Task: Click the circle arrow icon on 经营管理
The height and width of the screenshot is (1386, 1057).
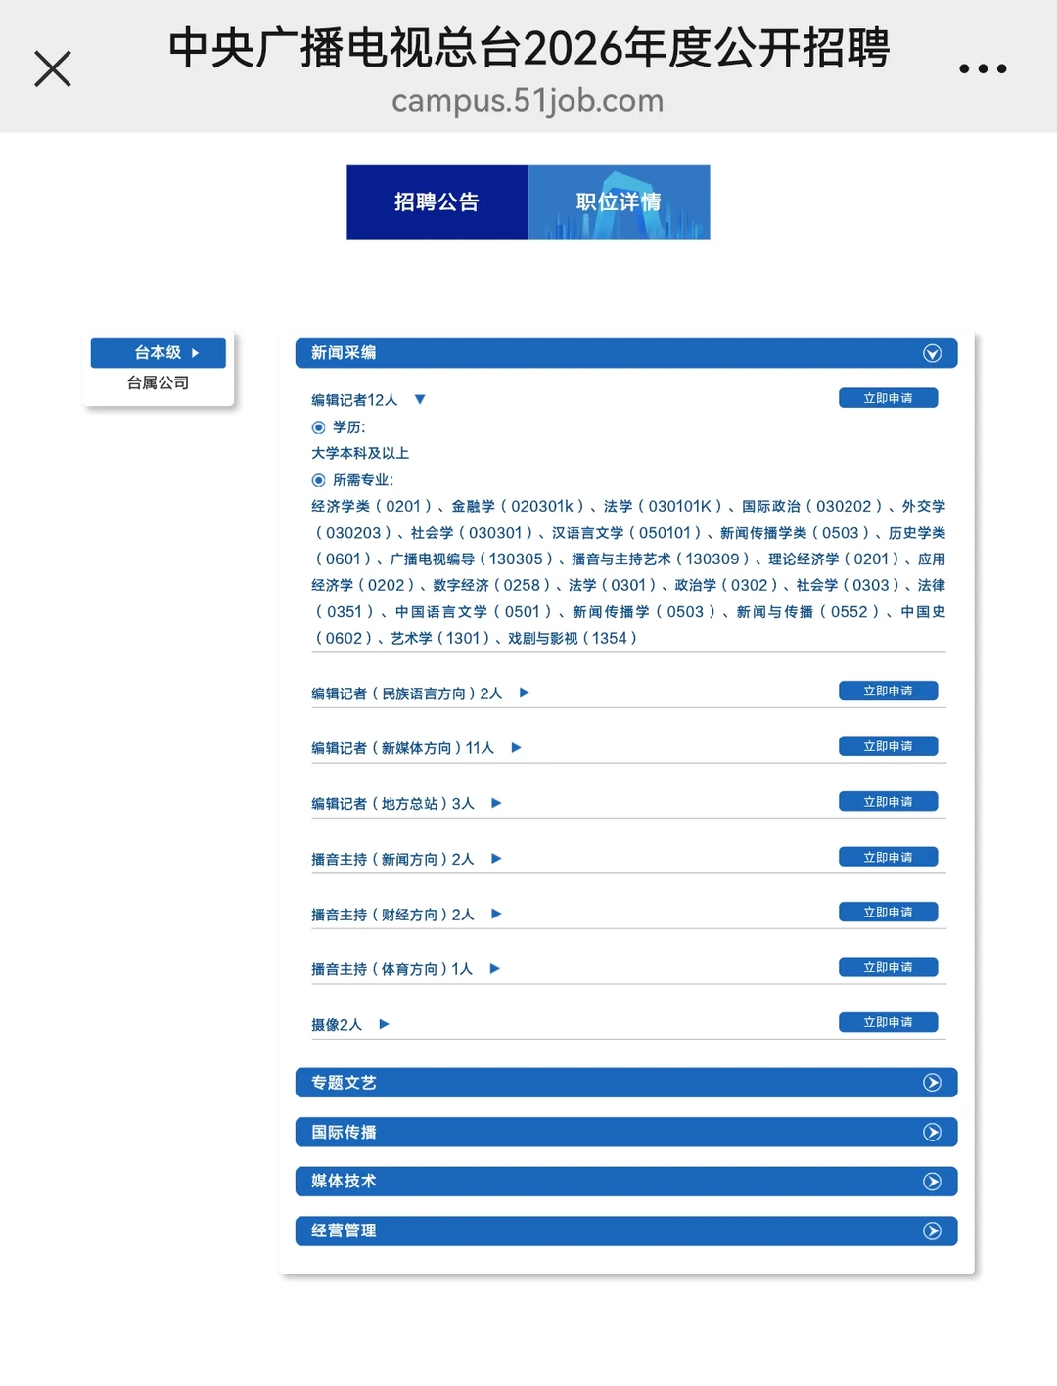Action: (933, 1230)
